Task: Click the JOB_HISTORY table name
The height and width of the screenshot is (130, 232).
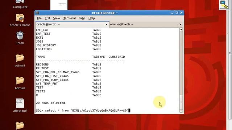Action: 46,45
